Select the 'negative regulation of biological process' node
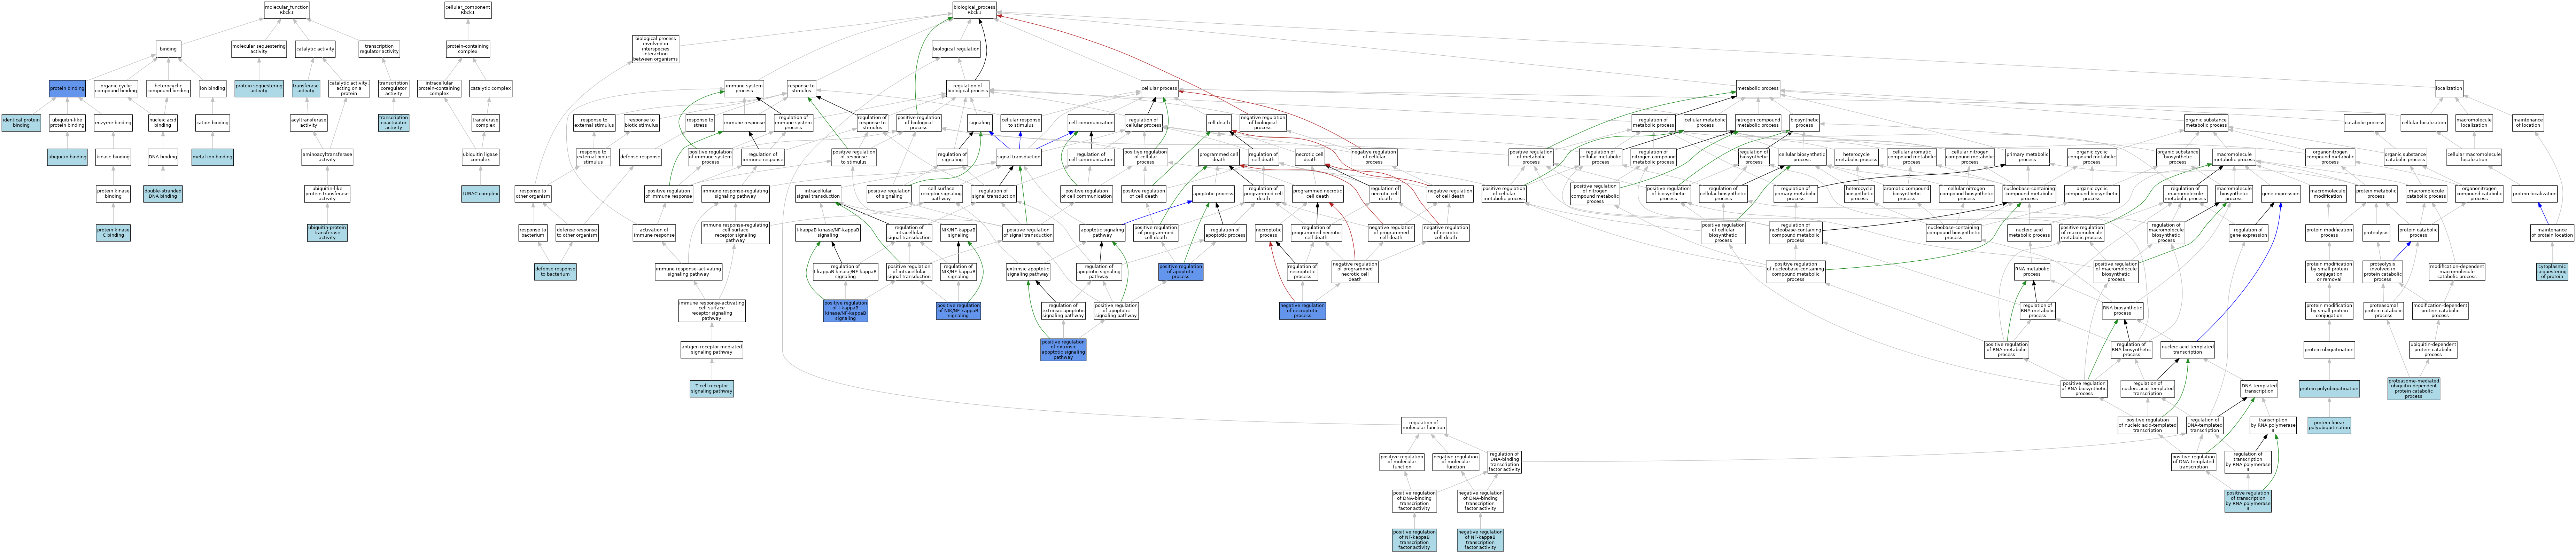2576x553 pixels. [x=1263, y=123]
